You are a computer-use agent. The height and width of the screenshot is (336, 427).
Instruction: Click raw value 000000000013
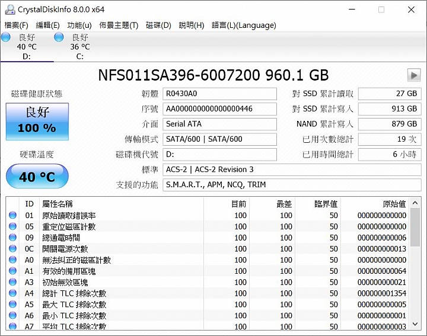pyautogui.click(x=382, y=249)
